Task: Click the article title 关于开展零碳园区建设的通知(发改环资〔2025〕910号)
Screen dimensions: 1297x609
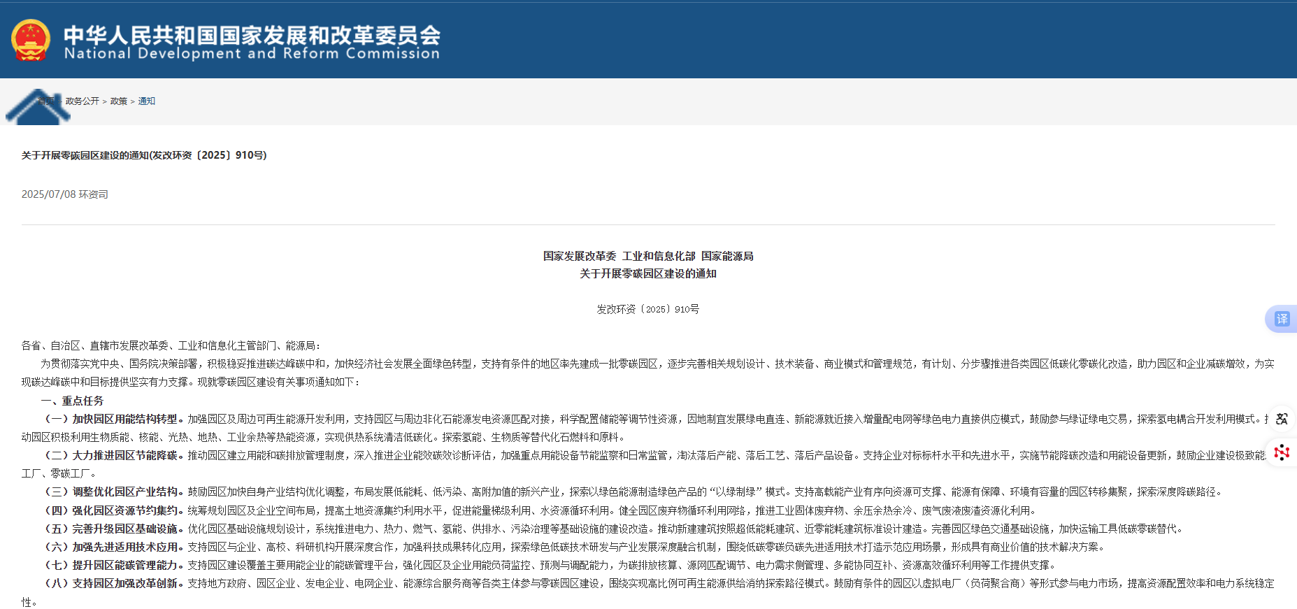Action: point(144,155)
